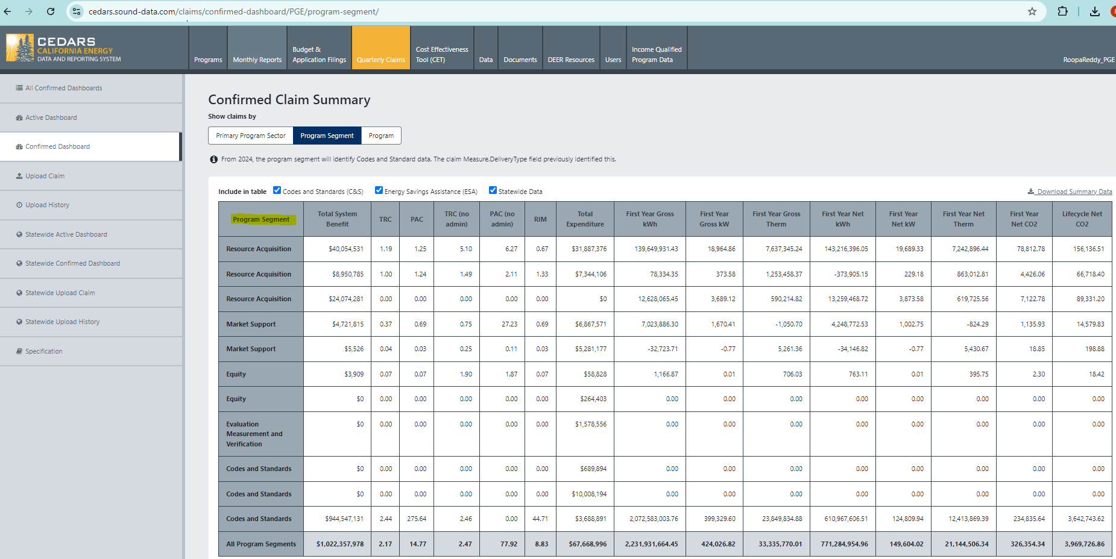Click the browser reload icon
Viewport: 1116px width, 559px height.
tap(51, 11)
